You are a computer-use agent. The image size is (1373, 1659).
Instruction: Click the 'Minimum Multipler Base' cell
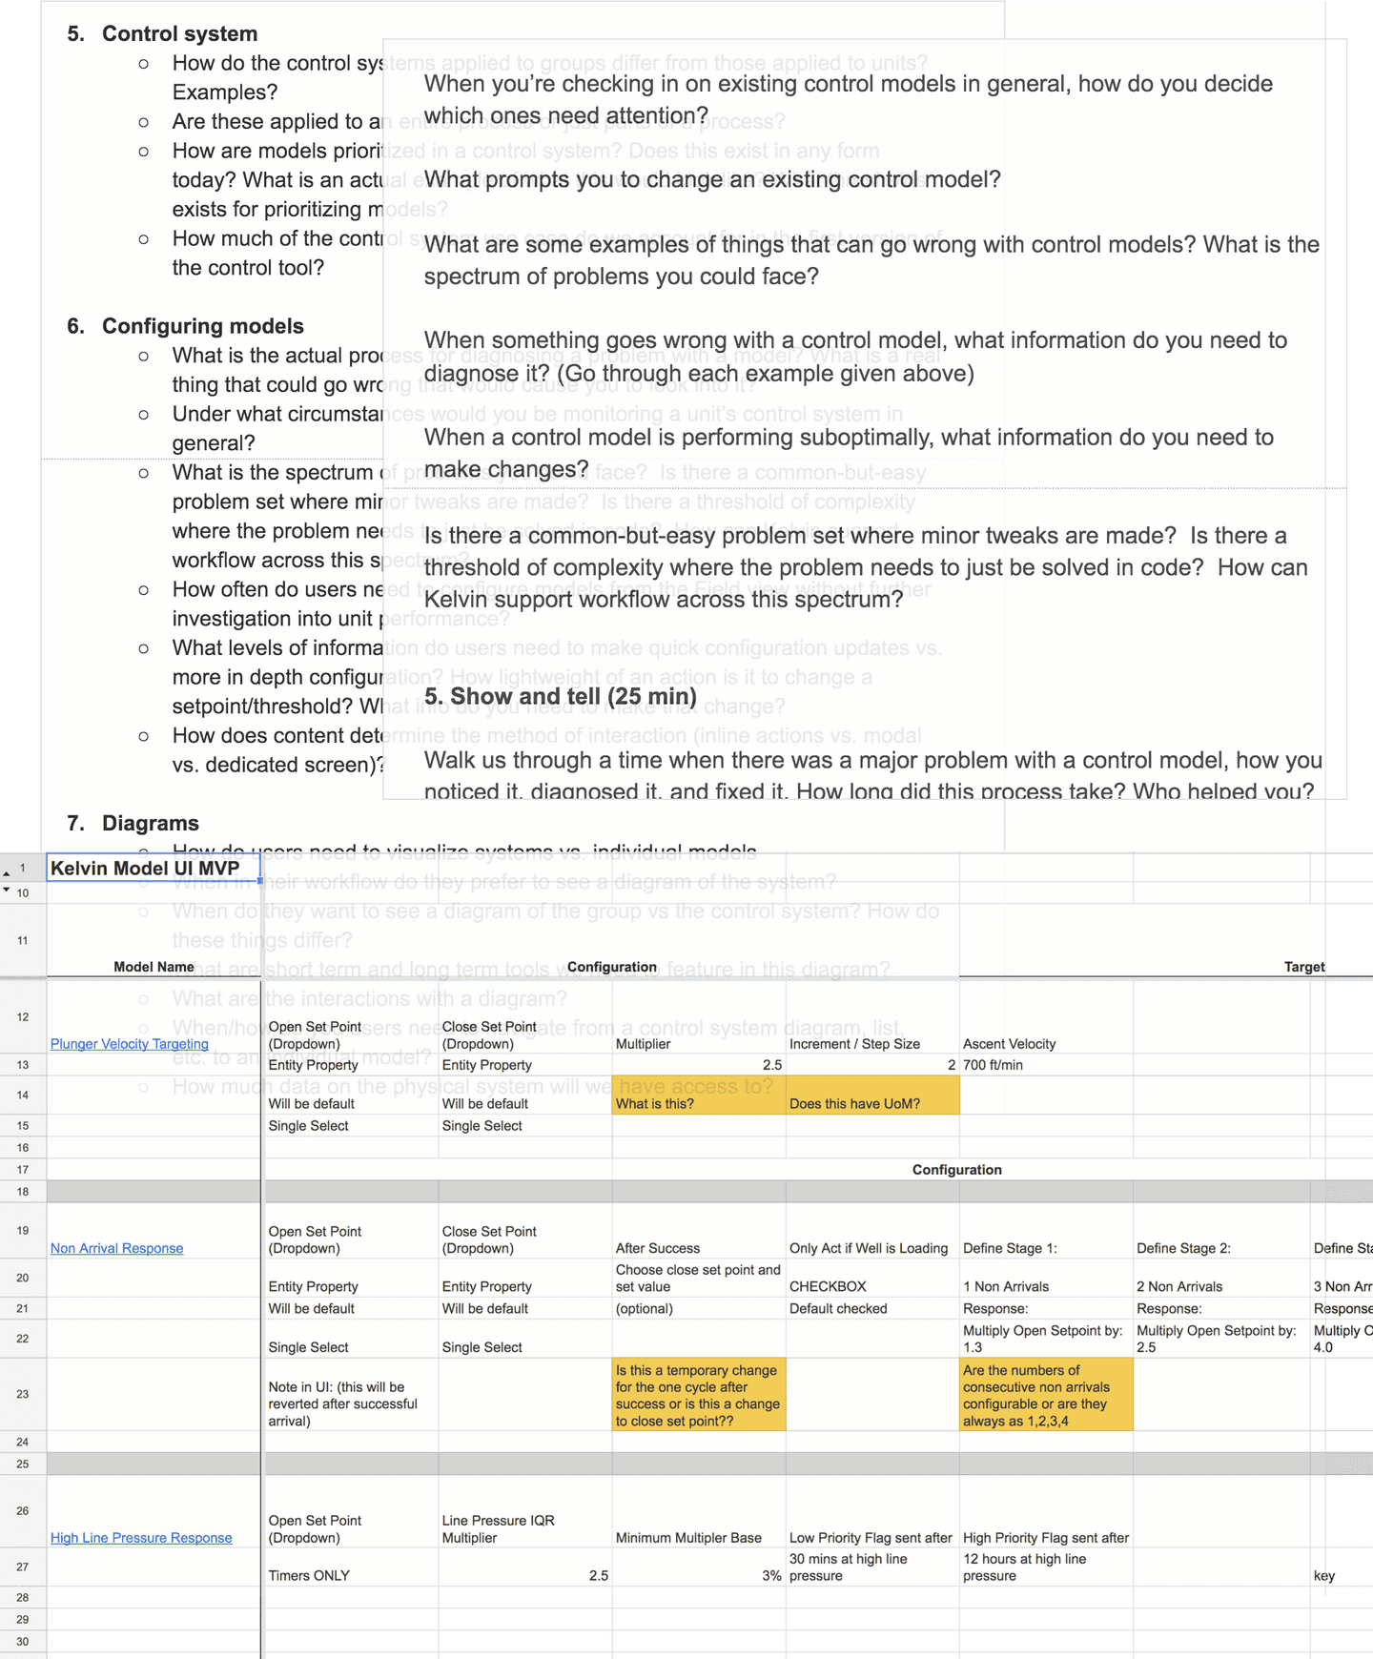tap(699, 1511)
